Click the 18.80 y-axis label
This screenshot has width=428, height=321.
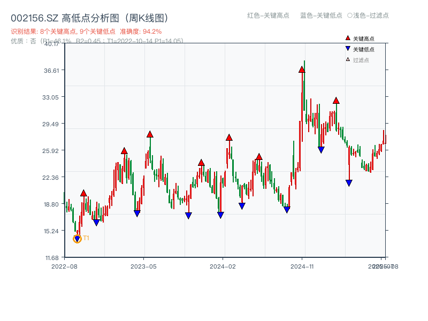[51, 204]
